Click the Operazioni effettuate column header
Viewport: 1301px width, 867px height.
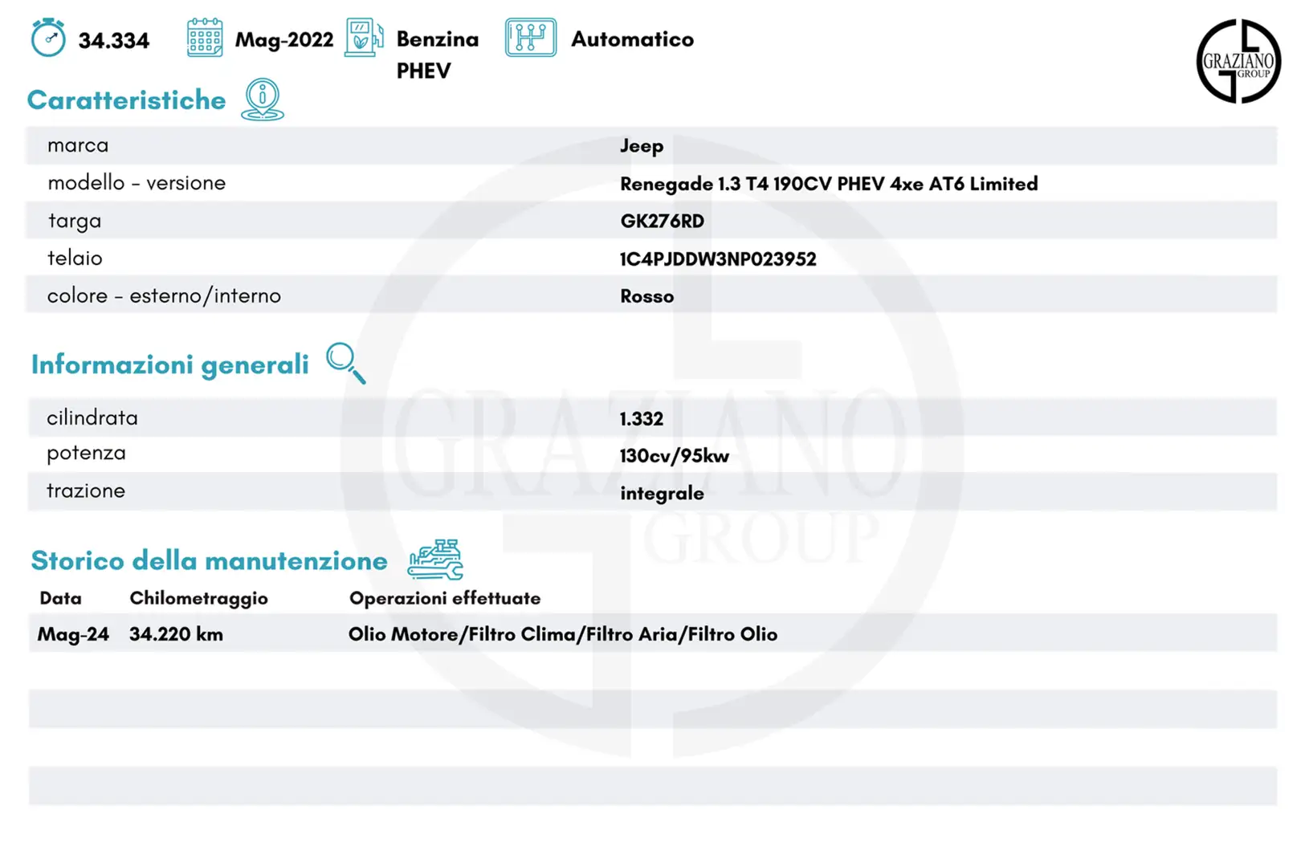pyautogui.click(x=445, y=598)
